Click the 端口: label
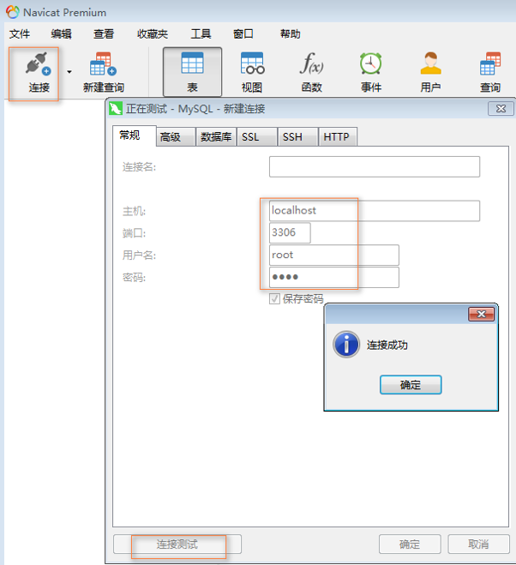This screenshot has width=516, height=565. [134, 233]
